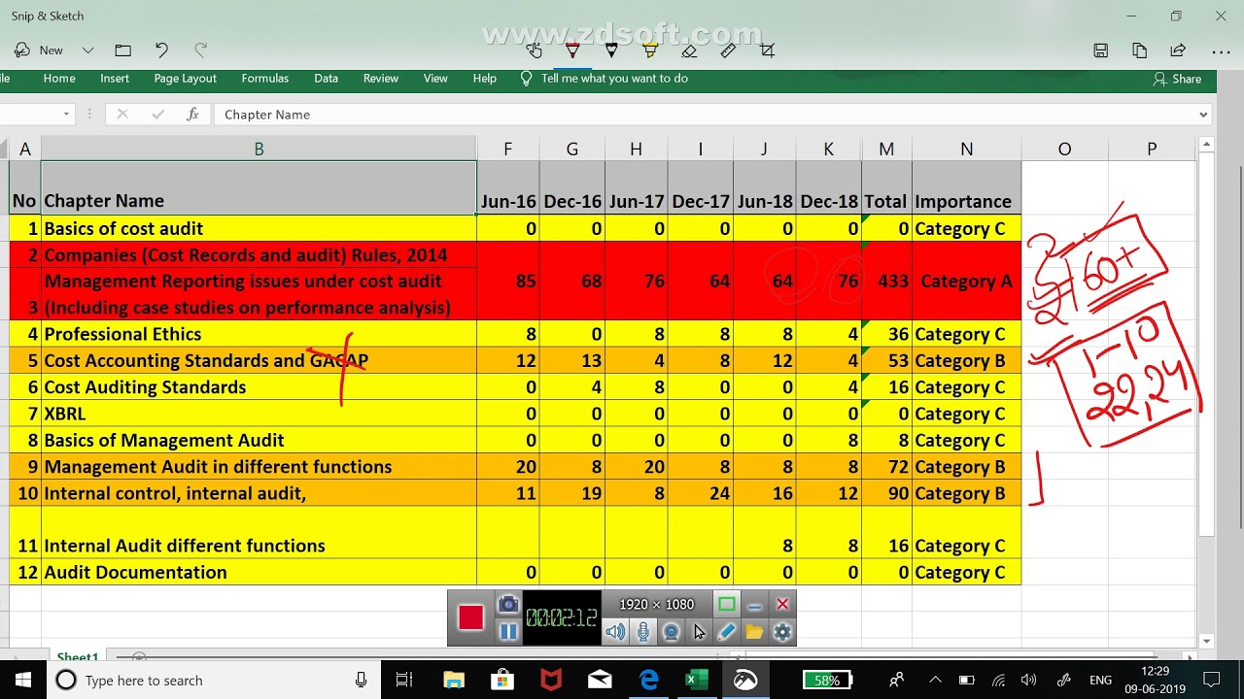Share the snip from the Snip & Sketch toolbar
1244x699 pixels.
(1178, 50)
